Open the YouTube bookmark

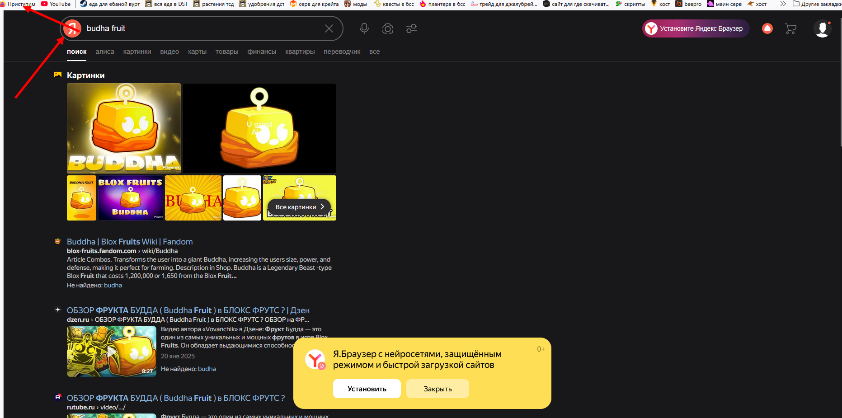point(56,4)
